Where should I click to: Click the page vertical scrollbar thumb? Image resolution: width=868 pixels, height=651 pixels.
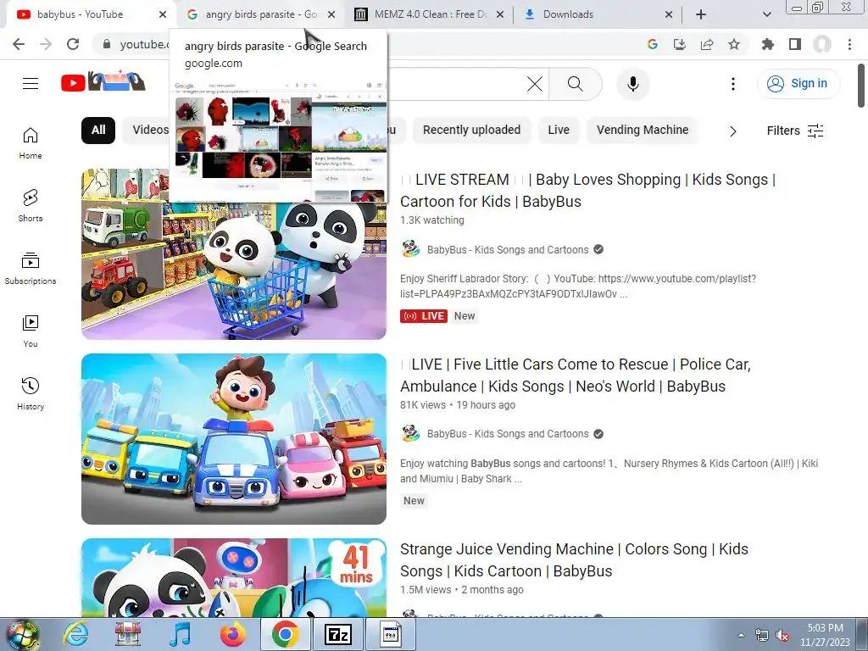click(x=861, y=86)
